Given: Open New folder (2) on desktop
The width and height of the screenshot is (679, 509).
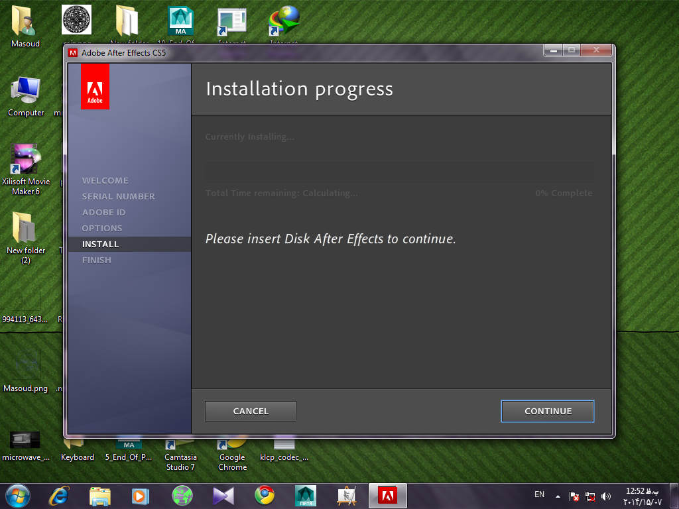Looking at the screenshot, I should 26,238.
